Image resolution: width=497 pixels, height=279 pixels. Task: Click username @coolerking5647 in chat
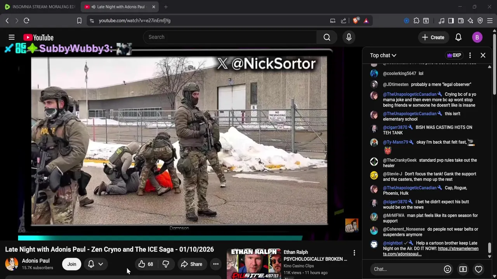pyautogui.click(x=400, y=74)
